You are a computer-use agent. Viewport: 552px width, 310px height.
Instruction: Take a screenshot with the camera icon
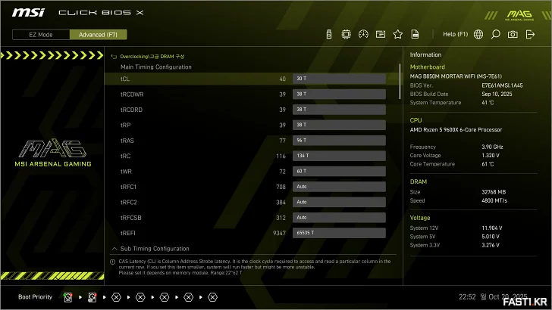pos(513,35)
